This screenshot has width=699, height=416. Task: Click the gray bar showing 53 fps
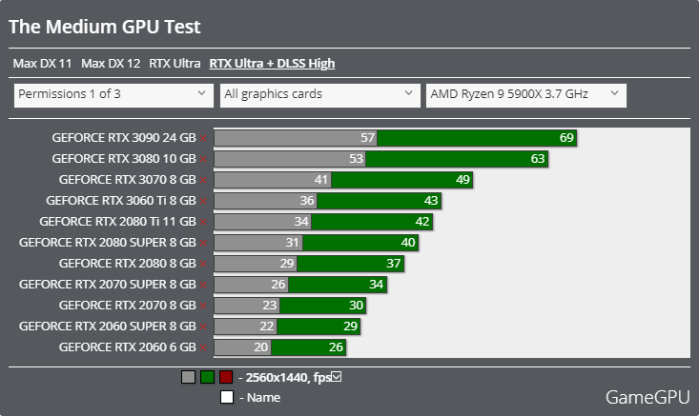click(290, 159)
